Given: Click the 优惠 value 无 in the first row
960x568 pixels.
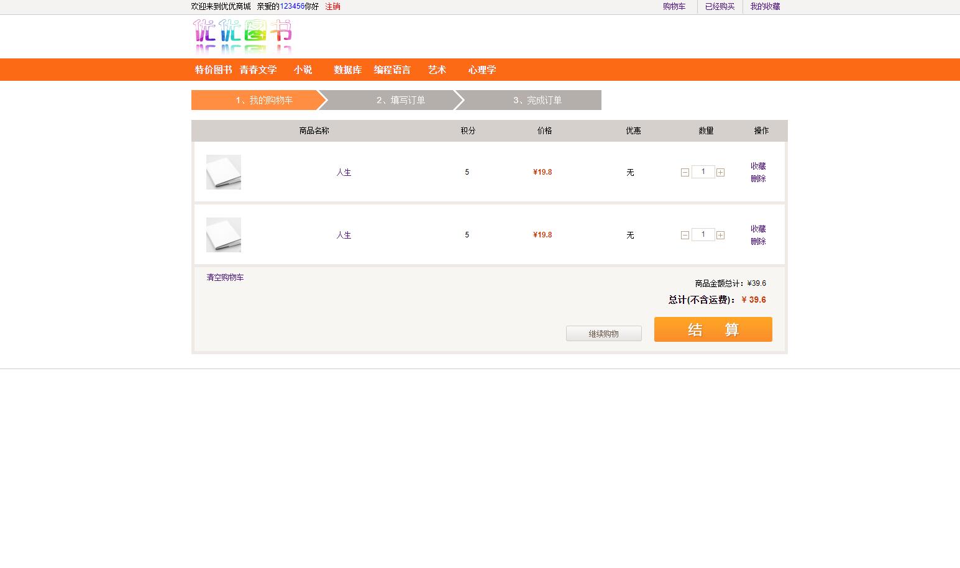Looking at the screenshot, I should 630,173.
